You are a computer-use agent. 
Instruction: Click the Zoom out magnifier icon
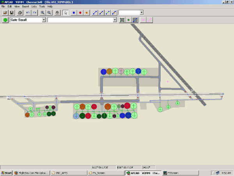pos(49,13)
